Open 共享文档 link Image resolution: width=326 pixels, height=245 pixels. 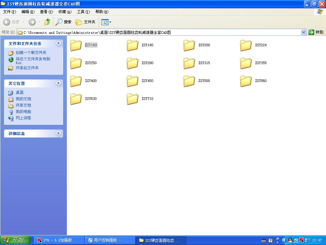pos(23,105)
